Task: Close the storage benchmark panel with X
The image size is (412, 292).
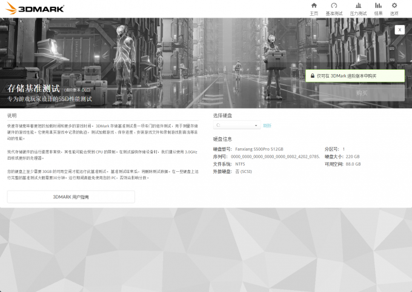Action: 400,30
